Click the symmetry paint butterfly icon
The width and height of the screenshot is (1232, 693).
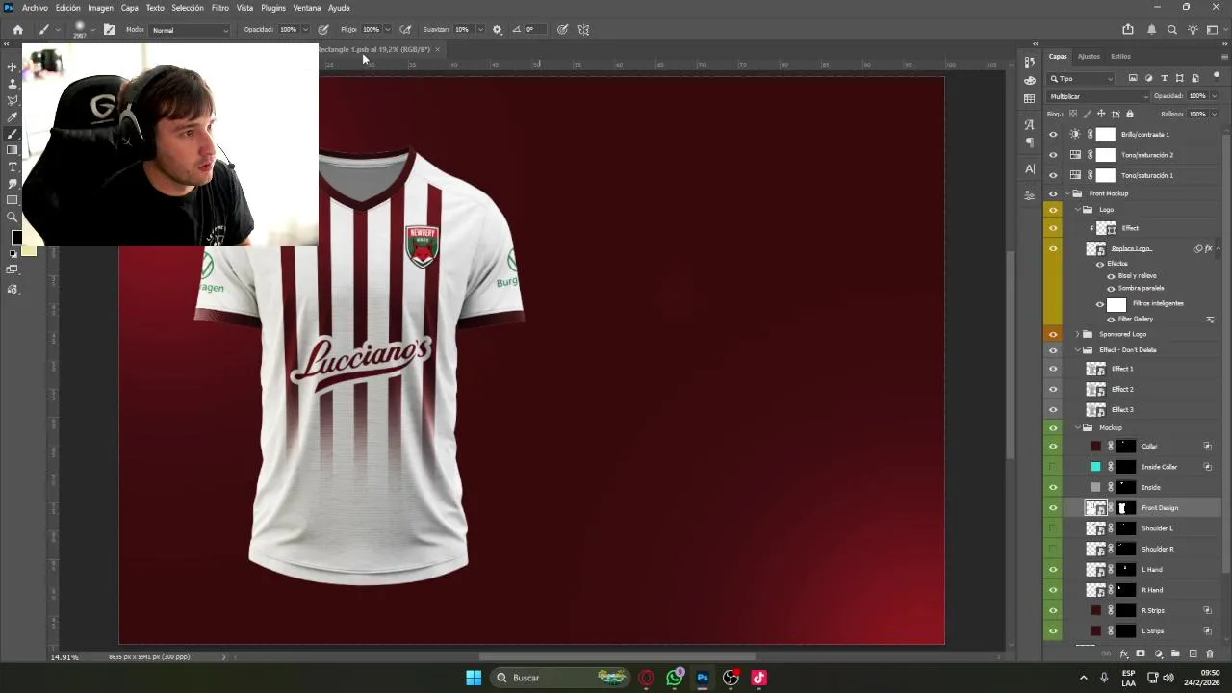tap(583, 30)
